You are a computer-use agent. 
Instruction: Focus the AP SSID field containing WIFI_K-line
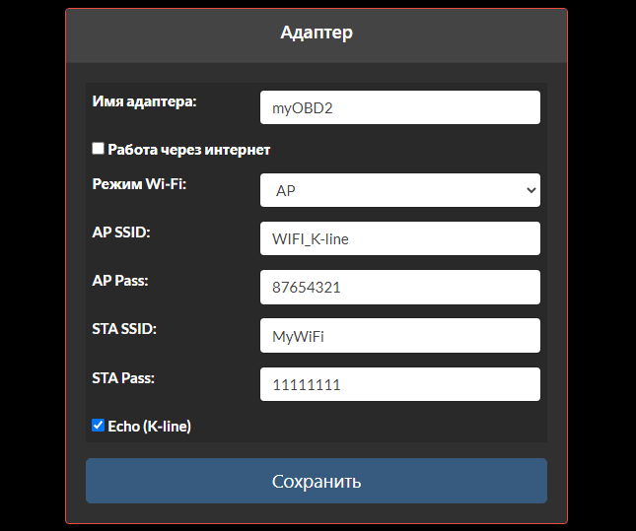399,238
